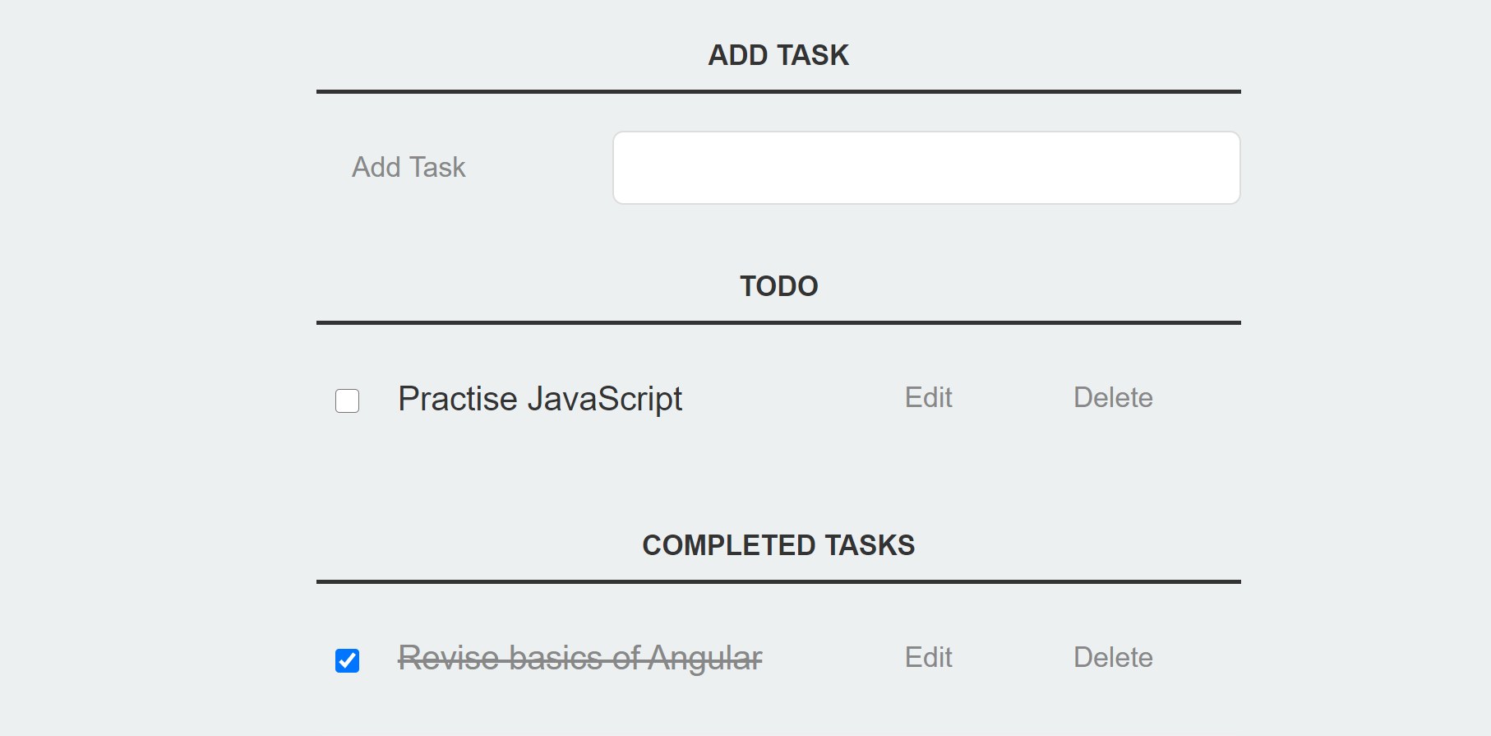Check the Practise JavaScript checkbox

(346, 400)
